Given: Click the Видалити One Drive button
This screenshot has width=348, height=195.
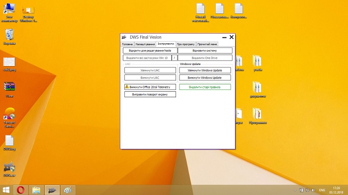Looking at the screenshot, I should 205,58.
